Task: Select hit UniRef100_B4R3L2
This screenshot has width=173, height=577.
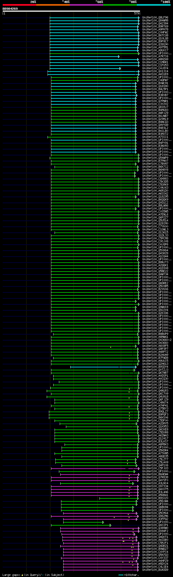Action: click(155, 128)
